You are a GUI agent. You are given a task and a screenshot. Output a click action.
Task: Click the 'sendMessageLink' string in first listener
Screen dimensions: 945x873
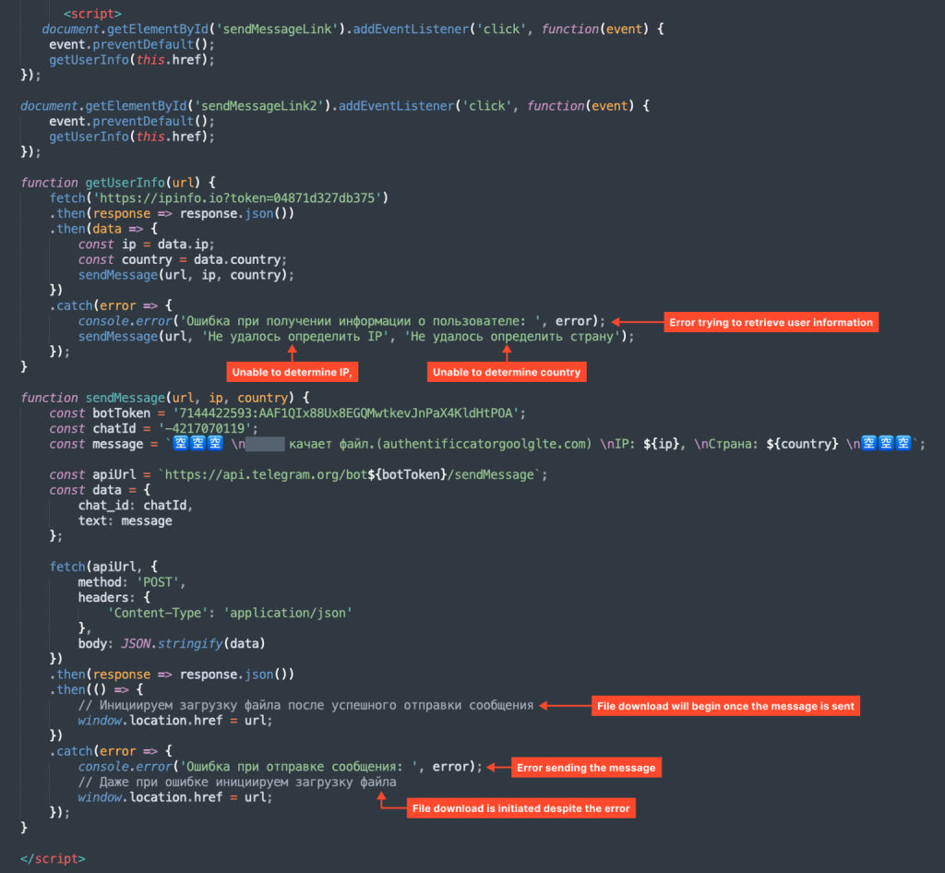point(277,29)
